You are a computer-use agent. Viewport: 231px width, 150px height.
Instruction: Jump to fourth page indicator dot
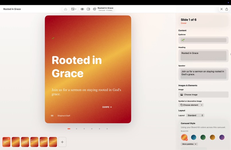click(x=92, y=129)
